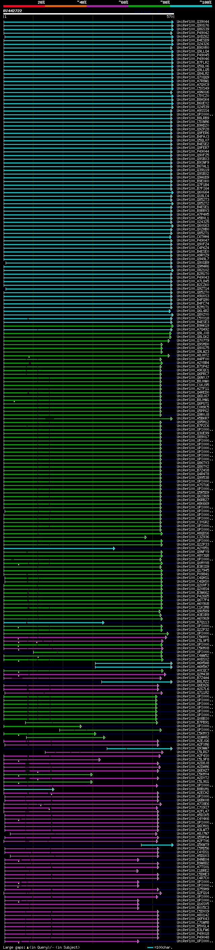This screenshot has height=950, width=215.
Task: Click hit label UniRef100_A9CQC1
Action: pyautogui.click(x=192, y=370)
